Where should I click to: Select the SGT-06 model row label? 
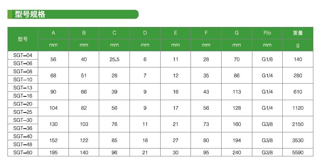(x=23, y=63)
